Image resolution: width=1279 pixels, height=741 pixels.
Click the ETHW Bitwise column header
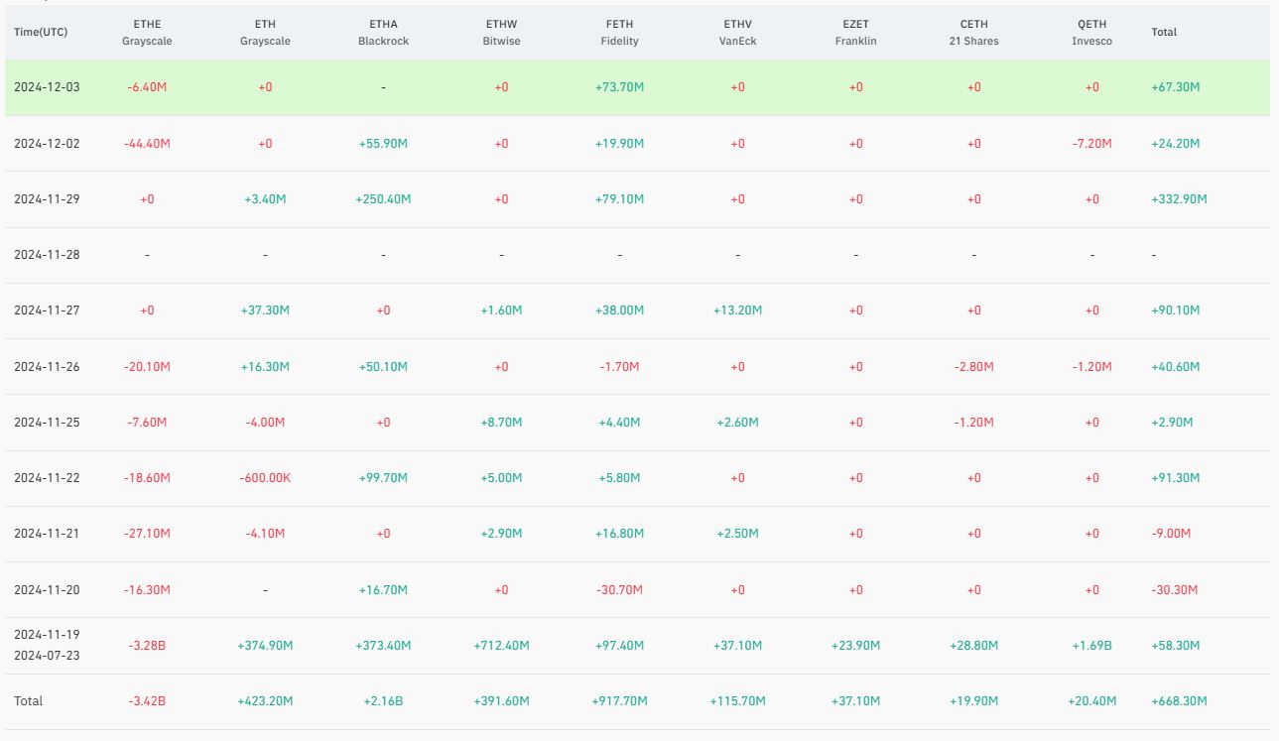pos(501,33)
